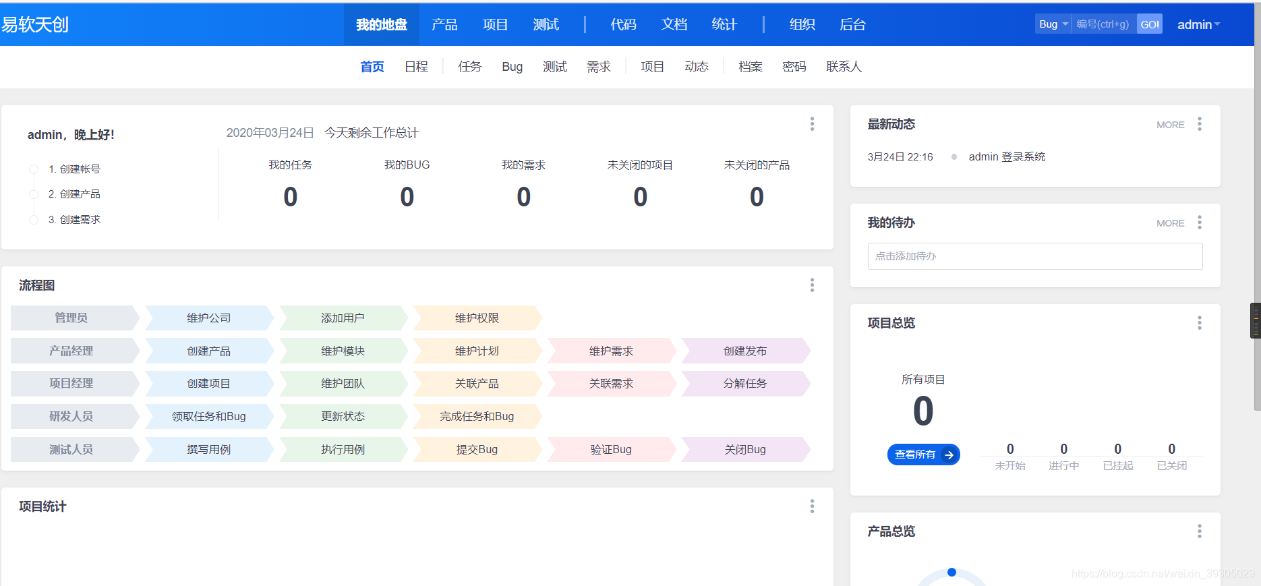Click the 易软天创 logo text
Image resolution: width=1261 pixels, height=586 pixels.
click(35, 25)
